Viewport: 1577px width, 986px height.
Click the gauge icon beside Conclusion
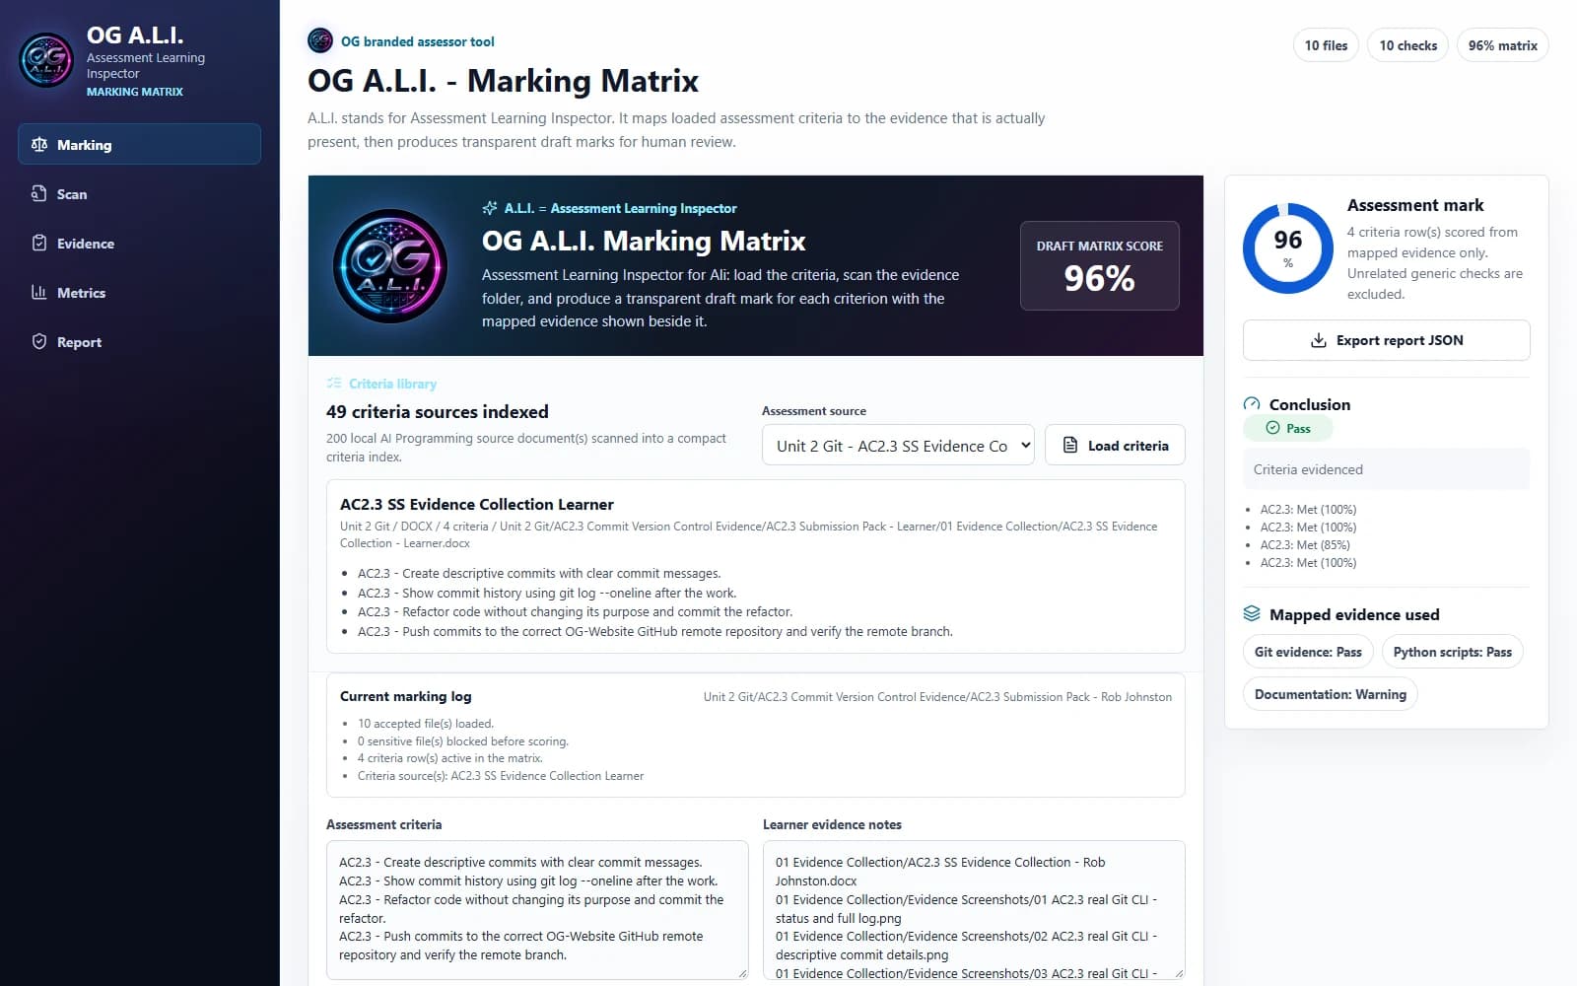tap(1252, 404)
